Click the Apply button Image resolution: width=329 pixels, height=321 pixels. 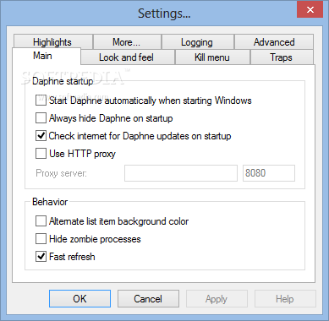tap(217, 299)
